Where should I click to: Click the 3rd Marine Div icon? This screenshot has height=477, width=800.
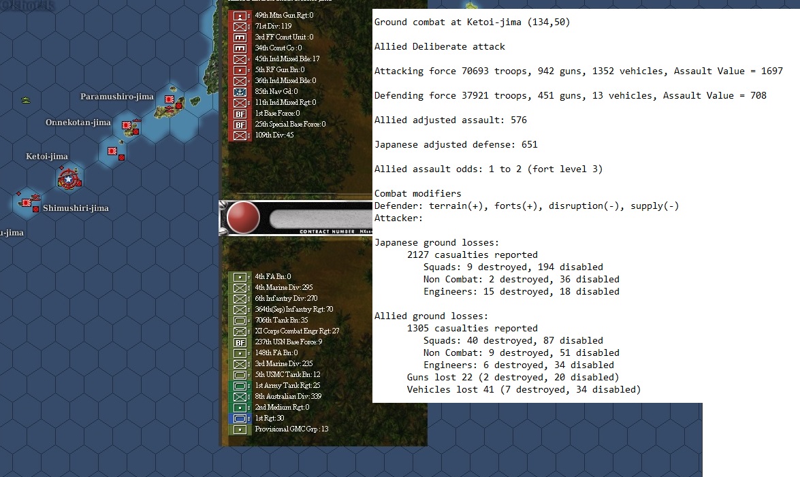point(240,364)
